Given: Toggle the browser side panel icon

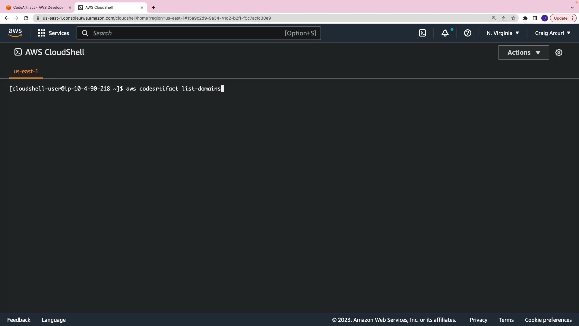Looking at the screenshot, I should 535,18.
